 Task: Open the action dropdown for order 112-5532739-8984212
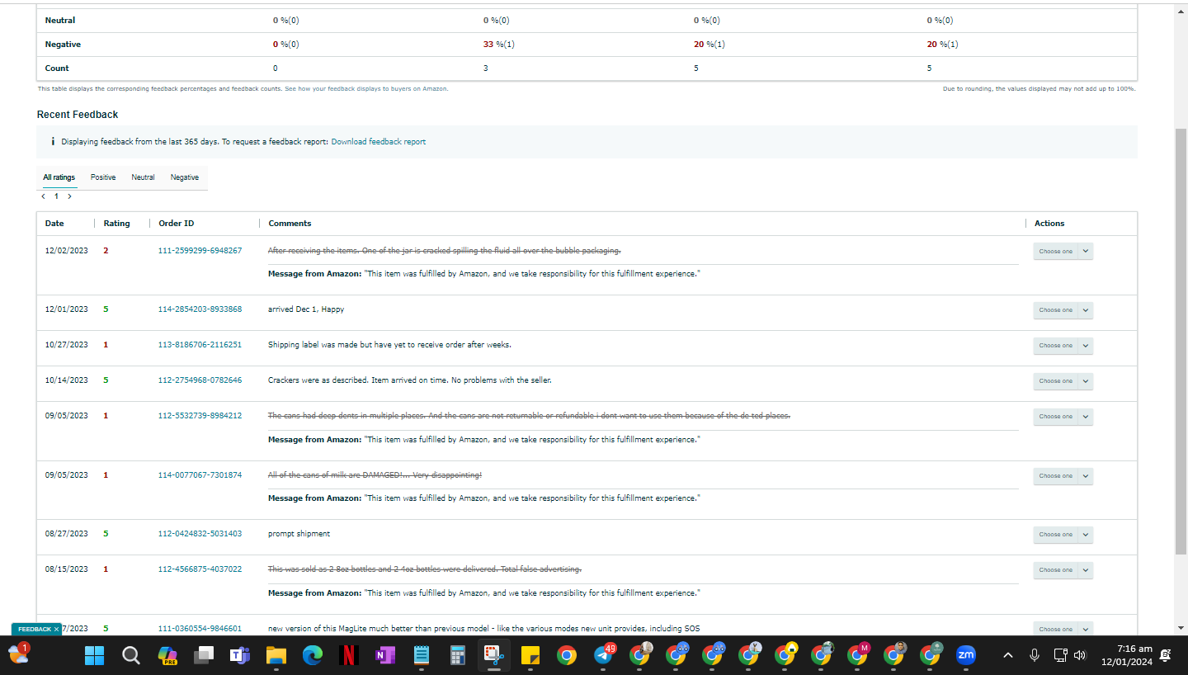pyautogui.click(x=1063, y=417)
